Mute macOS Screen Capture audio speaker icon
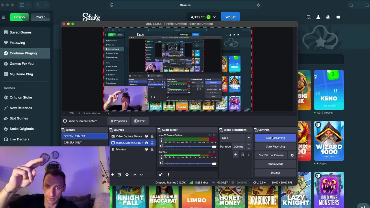 click(161, 146)
